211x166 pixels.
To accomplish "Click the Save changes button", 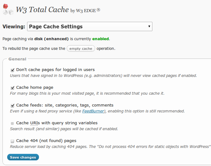I will coord(23,157).
